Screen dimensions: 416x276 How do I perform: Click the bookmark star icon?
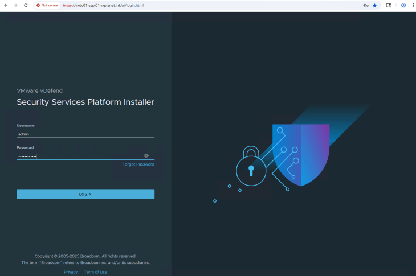374,5
